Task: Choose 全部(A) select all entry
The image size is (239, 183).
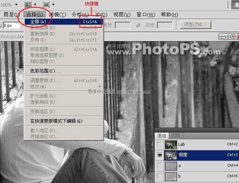Action: [x=64, y=22]
